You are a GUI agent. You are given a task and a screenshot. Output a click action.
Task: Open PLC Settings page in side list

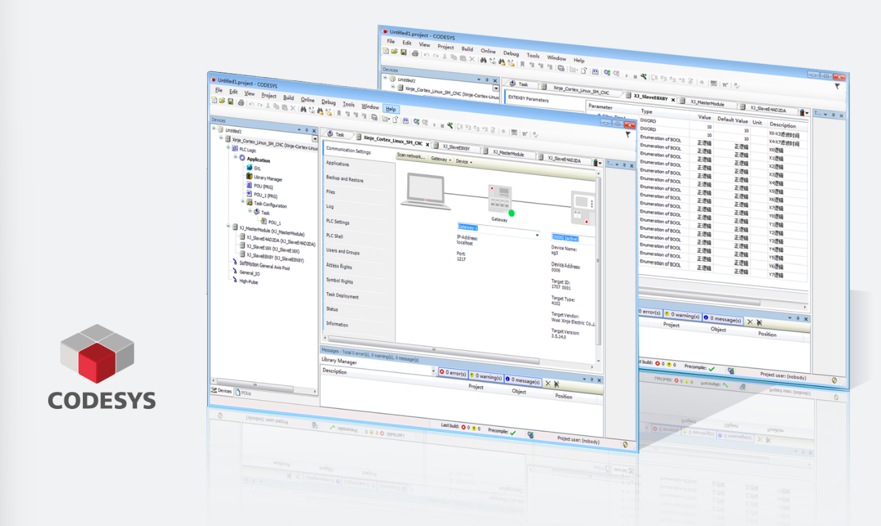(338, 222)
